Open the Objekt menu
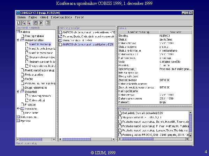The image size is (209, 156). [x=44, y=17]
